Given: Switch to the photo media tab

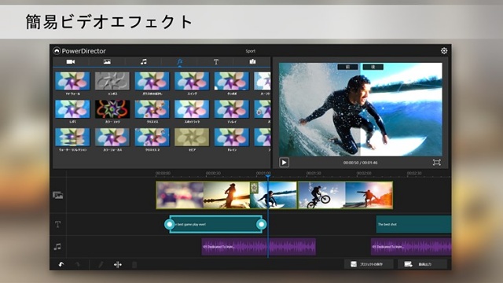Looking at the screenshot, I should click(107, 61).
